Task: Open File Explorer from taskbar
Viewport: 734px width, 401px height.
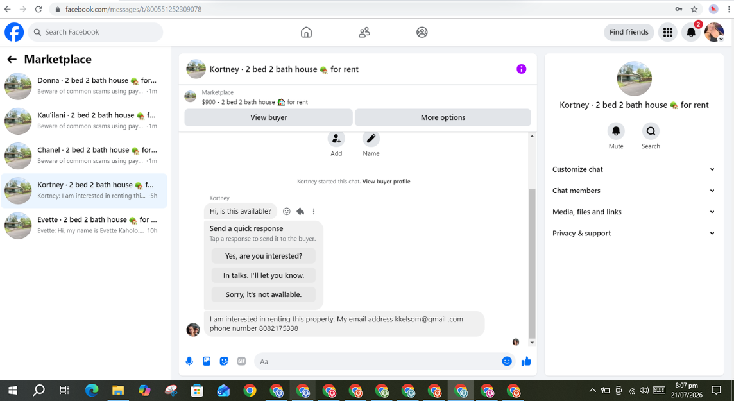Action: [118, 390]
